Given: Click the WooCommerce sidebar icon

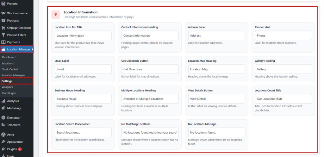Looking at the screenshot, I should pos(3,13).
